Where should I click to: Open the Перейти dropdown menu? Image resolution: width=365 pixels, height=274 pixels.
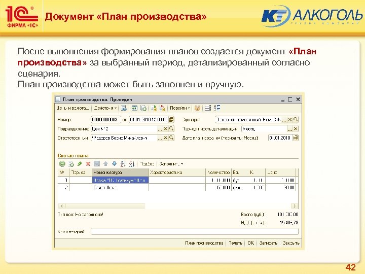tap(180, 108)
